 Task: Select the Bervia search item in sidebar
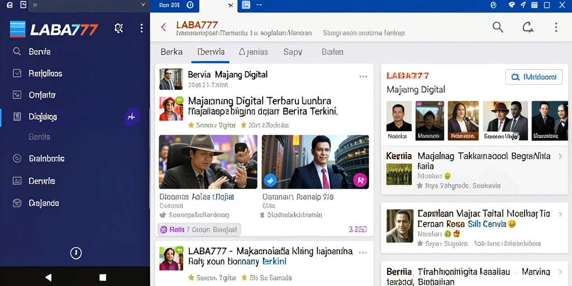point(40,51)
